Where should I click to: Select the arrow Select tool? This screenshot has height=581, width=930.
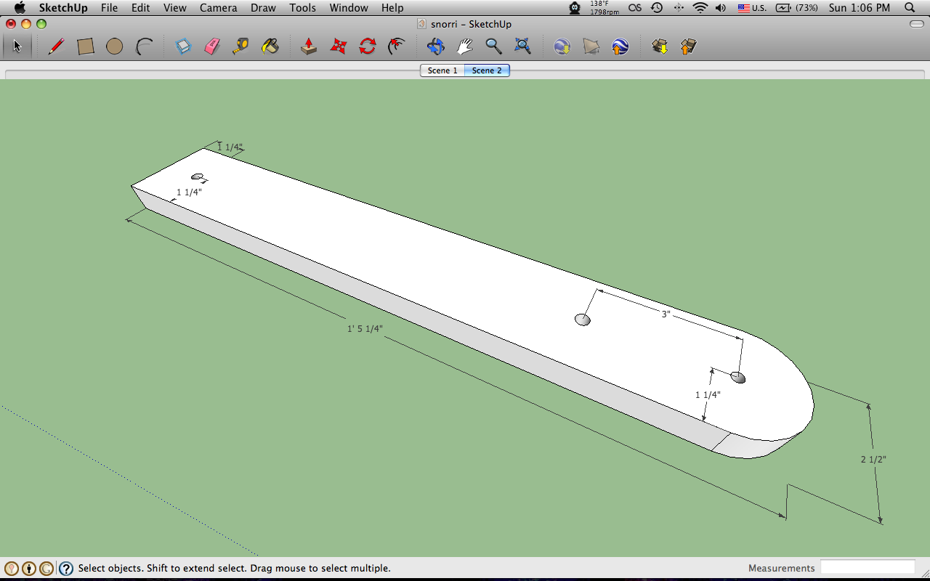pyautogui.click(x=17, y=46)
